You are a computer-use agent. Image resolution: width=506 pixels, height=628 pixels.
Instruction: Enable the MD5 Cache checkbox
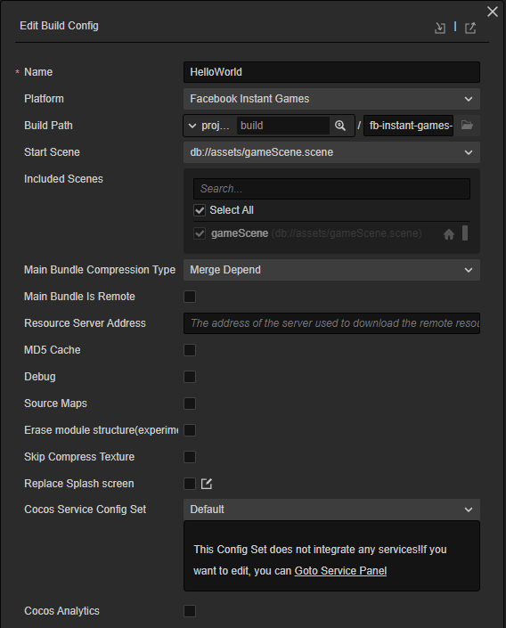coord(190,350)
